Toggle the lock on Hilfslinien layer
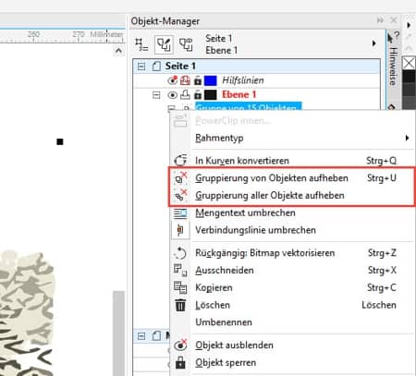This screenshot has width=416, height=376. 198,80
